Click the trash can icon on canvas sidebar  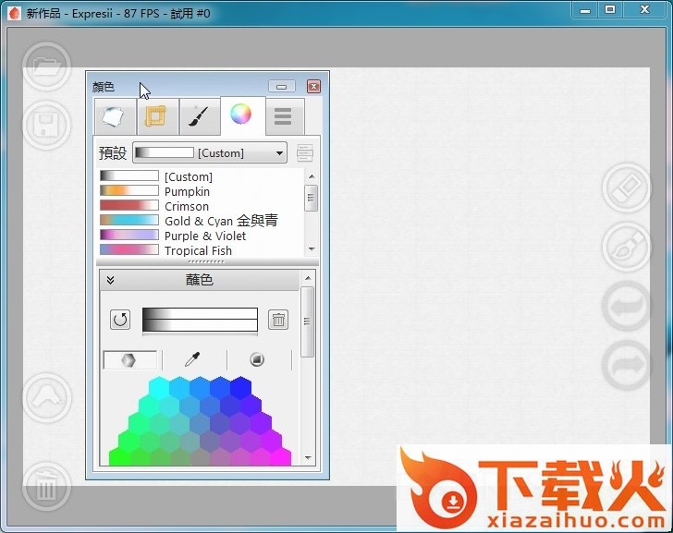[47, 487]
